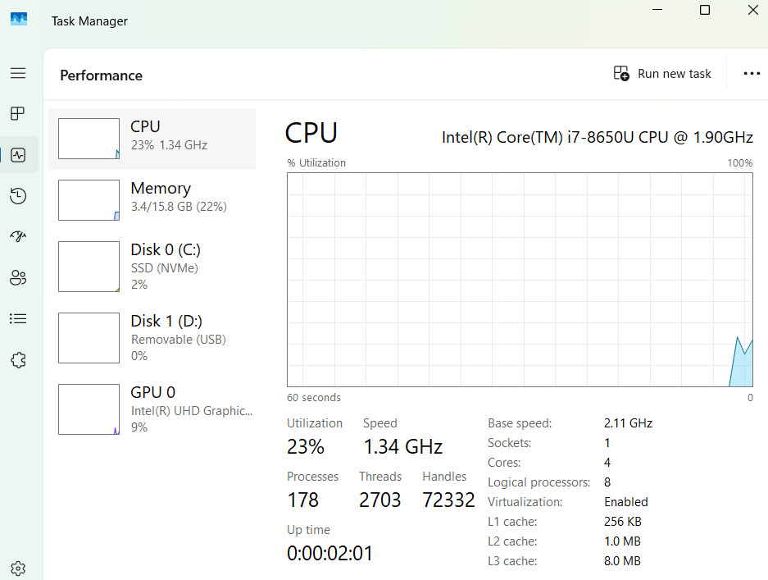Click the Run new task icon
The width and height of the screenshot is (768, 580).
tap(621, 74)
